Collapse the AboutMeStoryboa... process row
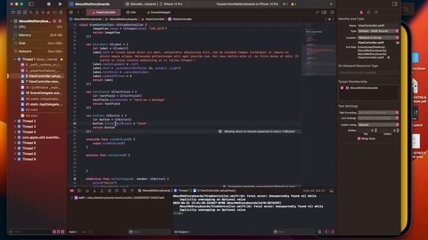The width and height of the screenshot is (428, 240). (x=11, y=21)
